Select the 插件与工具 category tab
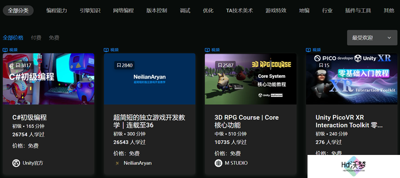This screenshot has width=400, height=178. click(x=358, y=11)
